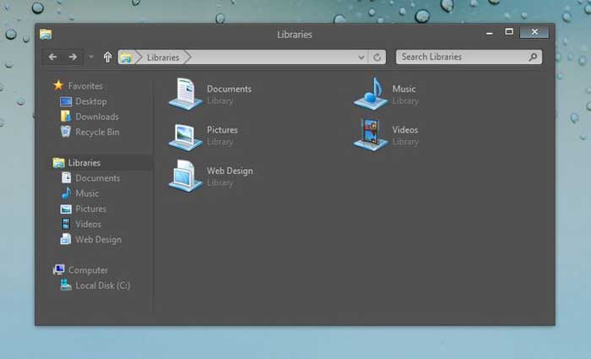Open the Web Design library icon
Screen dimensions: 591x359
pos(185,176)
